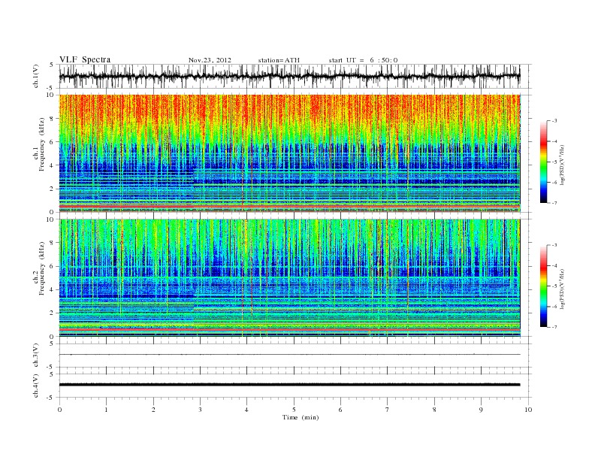Click the "VLF Spectra" plot title
The height and width of the screenshot is (460, 595).
(85, 59)
